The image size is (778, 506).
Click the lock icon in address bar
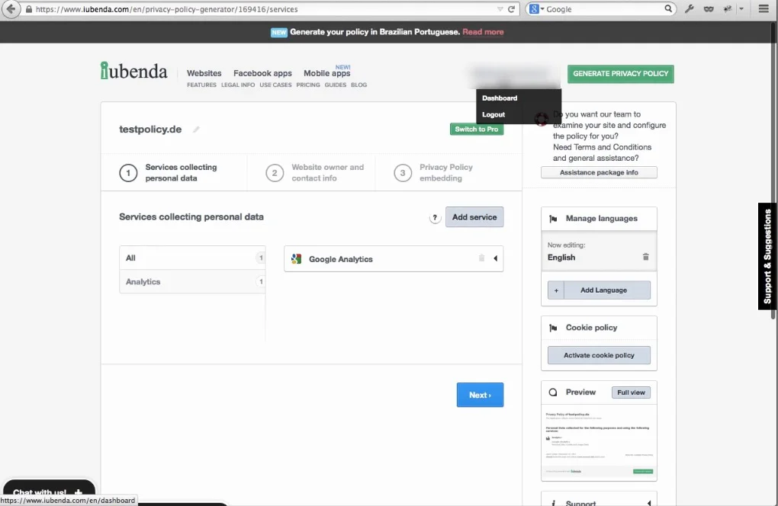point(29,9)
